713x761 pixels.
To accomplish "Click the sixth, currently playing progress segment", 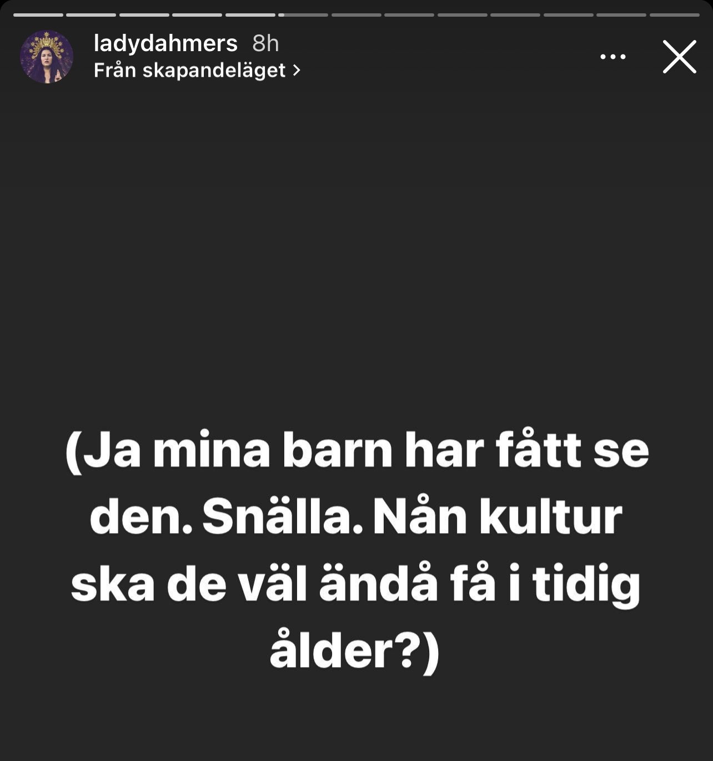I will coord(303,14).
